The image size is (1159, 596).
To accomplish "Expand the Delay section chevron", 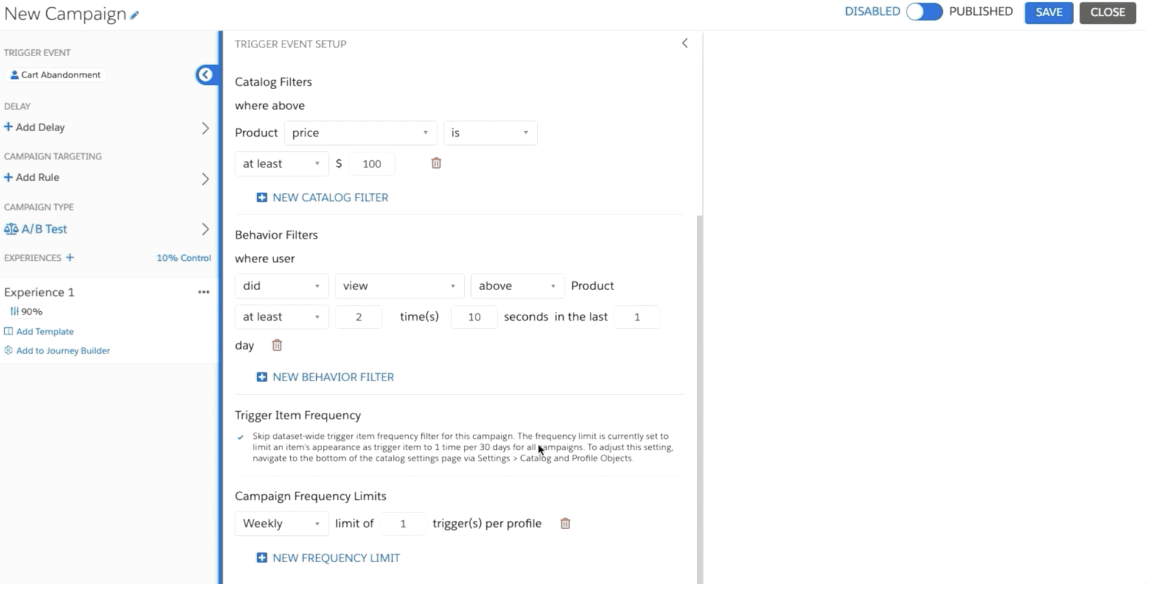I will point(205,128).
